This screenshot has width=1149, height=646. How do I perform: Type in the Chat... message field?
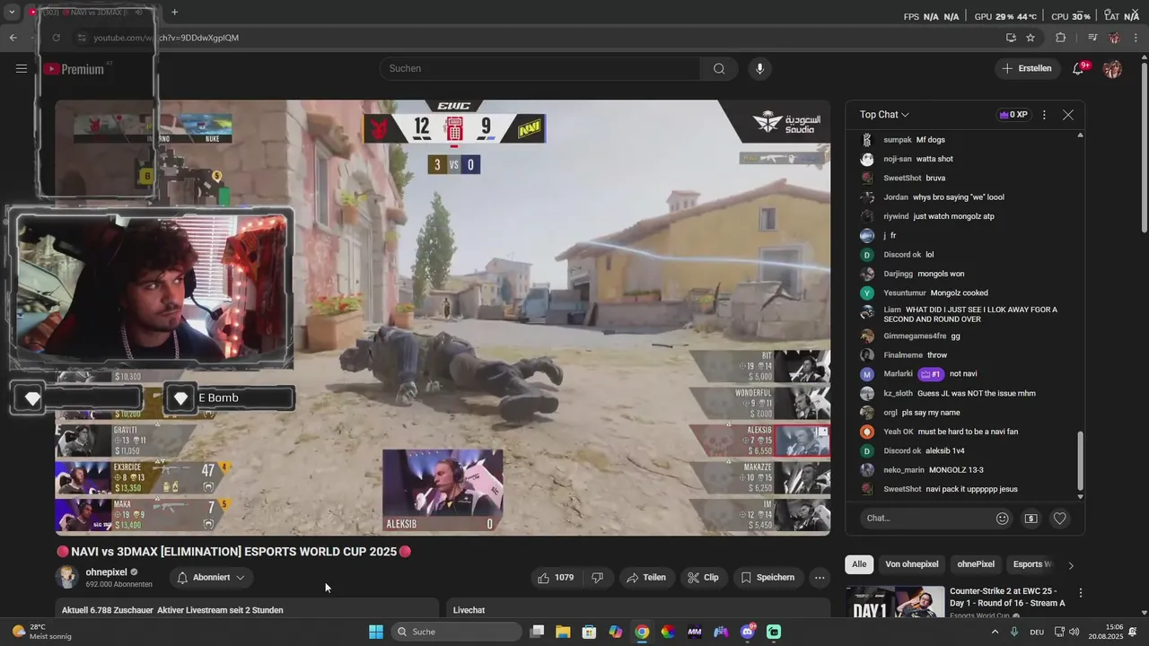click(925, 518)
